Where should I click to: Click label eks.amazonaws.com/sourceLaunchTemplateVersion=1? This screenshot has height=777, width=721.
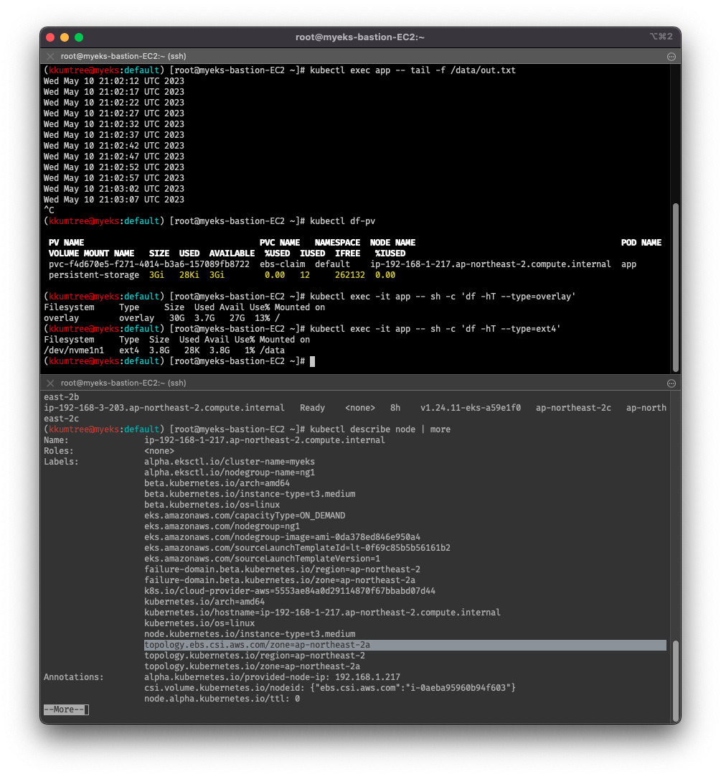coord(263,559)
